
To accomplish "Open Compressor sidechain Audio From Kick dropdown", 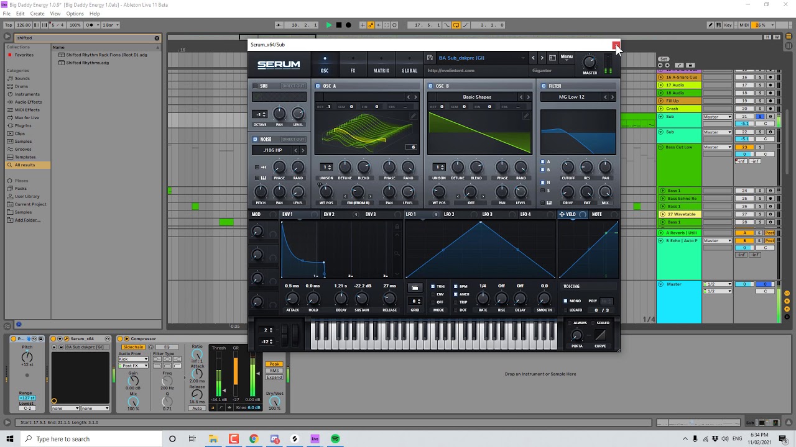I will pyautogui.click(x=134, y=359).
